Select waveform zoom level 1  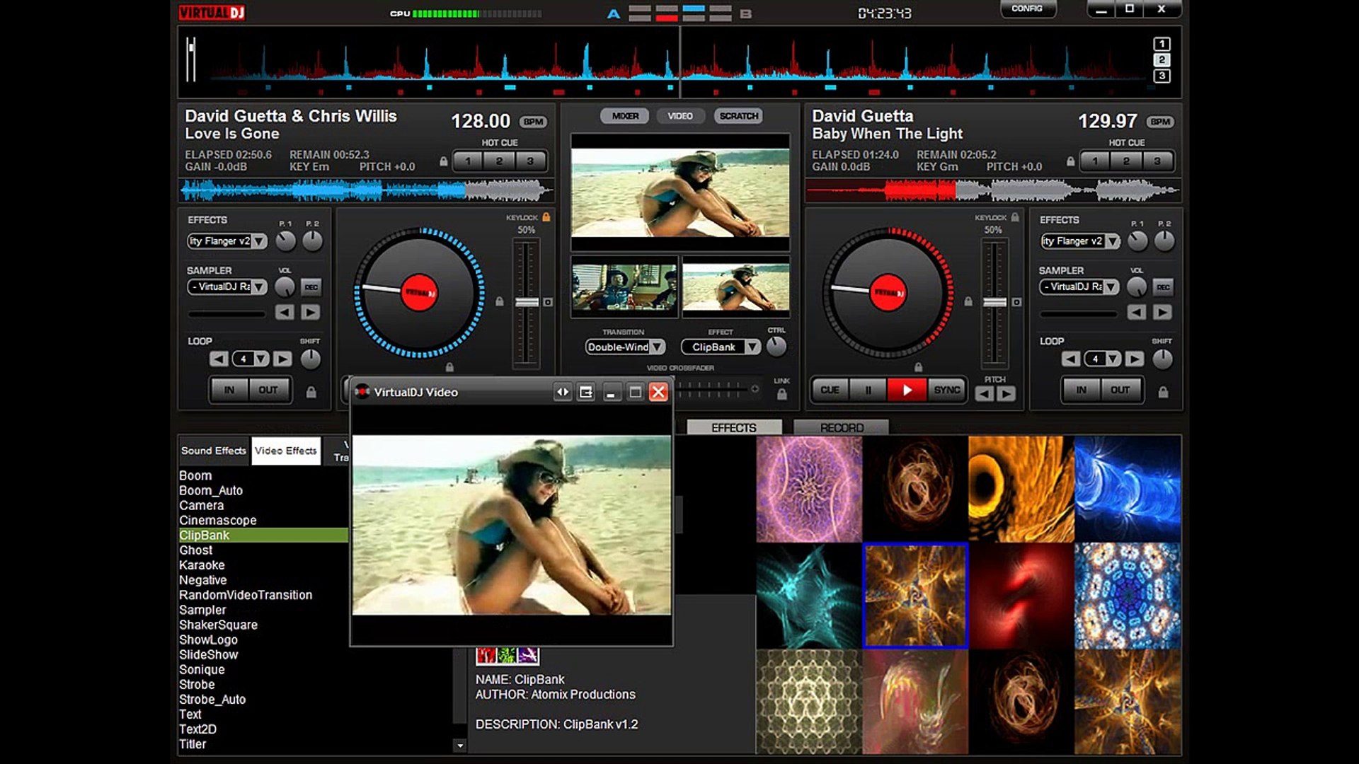(x=1162, y=44)
